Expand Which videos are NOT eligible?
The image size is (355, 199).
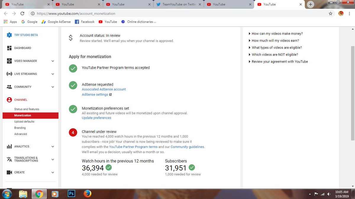pyautogui.click(x=273, y=55)
